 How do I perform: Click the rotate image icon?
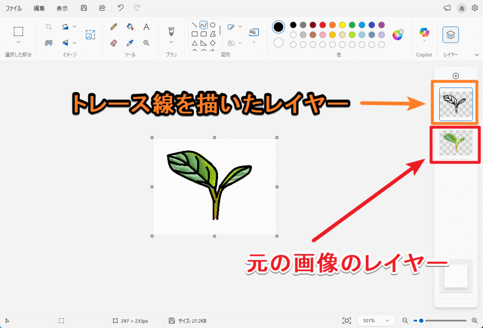pos(65,26)
